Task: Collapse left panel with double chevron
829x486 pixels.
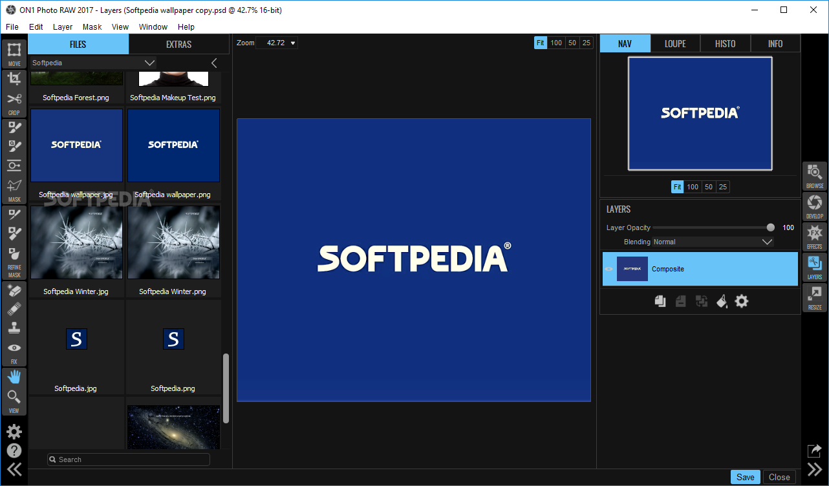Action: 14,469
